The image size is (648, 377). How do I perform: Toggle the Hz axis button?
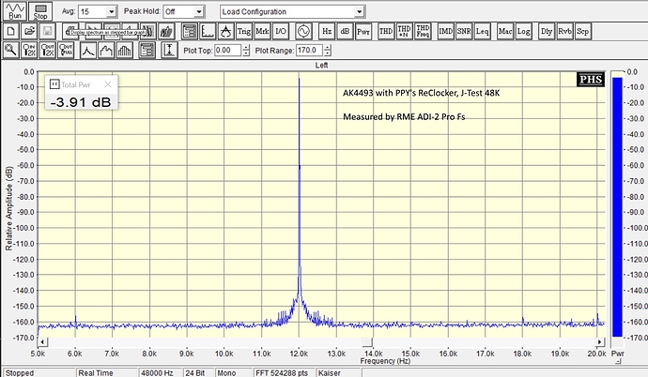coord(327,31)
